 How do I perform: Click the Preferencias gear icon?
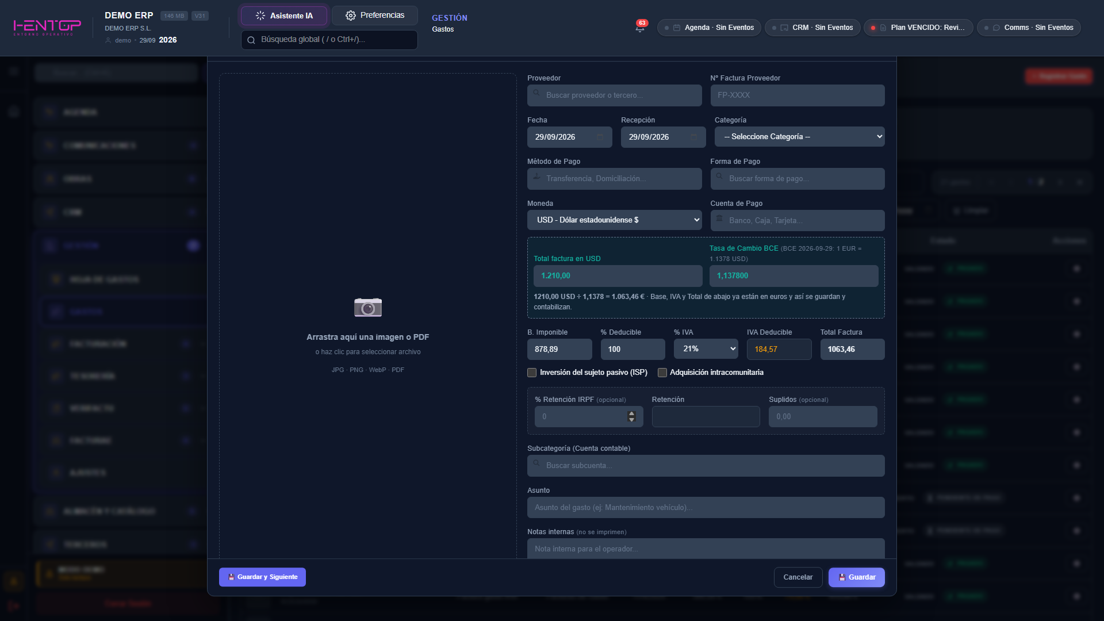tap(351, 16)
